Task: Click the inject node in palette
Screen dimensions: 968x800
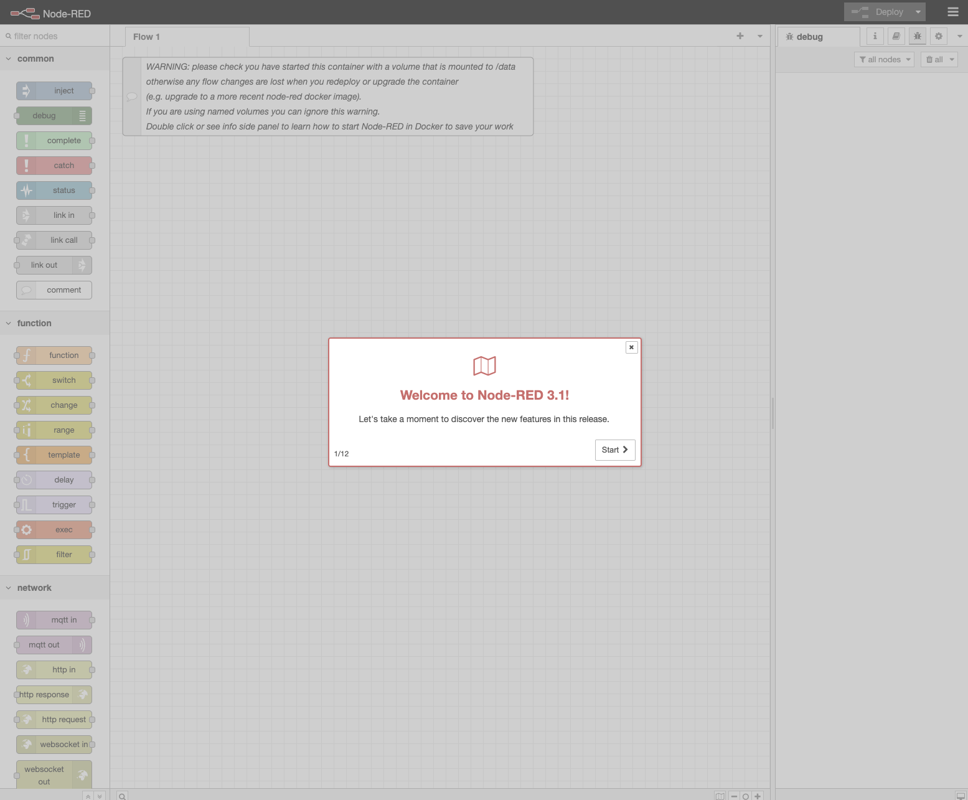Action: coord(55,91)
